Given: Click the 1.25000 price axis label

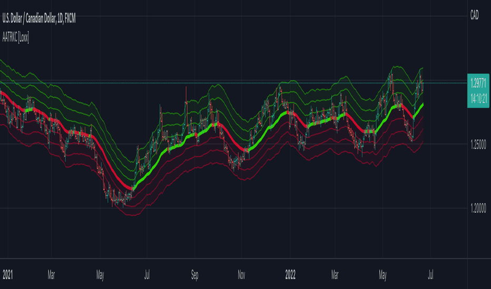Looking at the screenshot, I should (x=478, y=145).
